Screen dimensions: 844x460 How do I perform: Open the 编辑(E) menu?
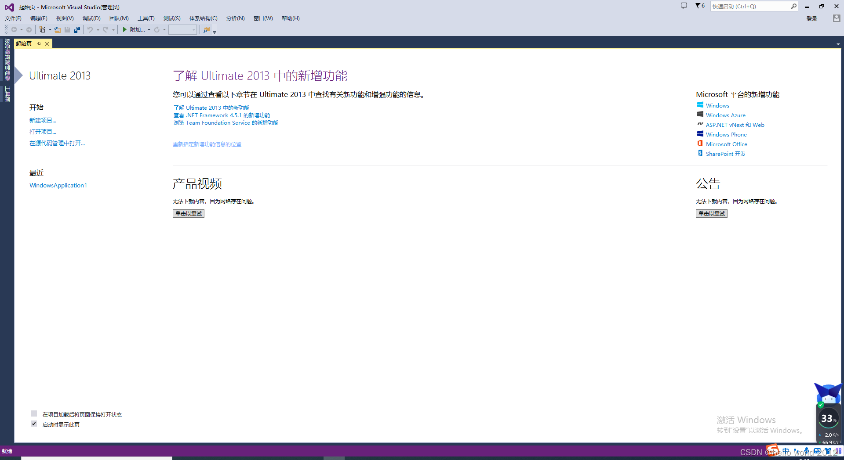[x=39, y=18]
